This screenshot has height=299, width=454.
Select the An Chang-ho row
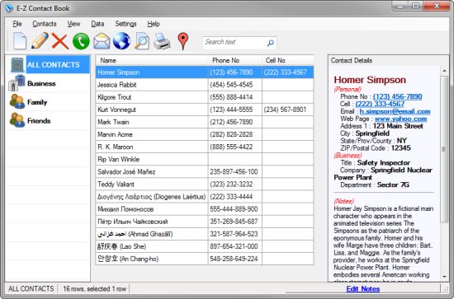coord(205,259)
